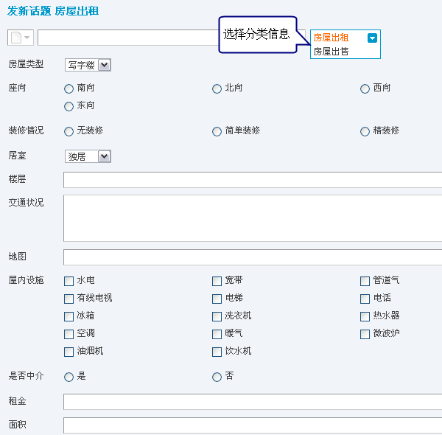The width and height of the screenshot is (442, 435).
Task: Select 是 for 是否中介
Action: click(x=69, y=377)
